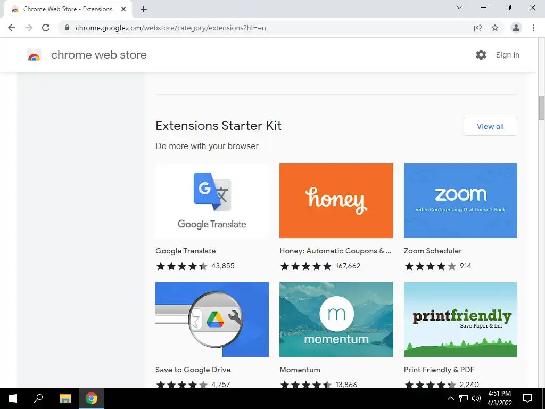Click Honey five-star rating

(x=306, y=266)
